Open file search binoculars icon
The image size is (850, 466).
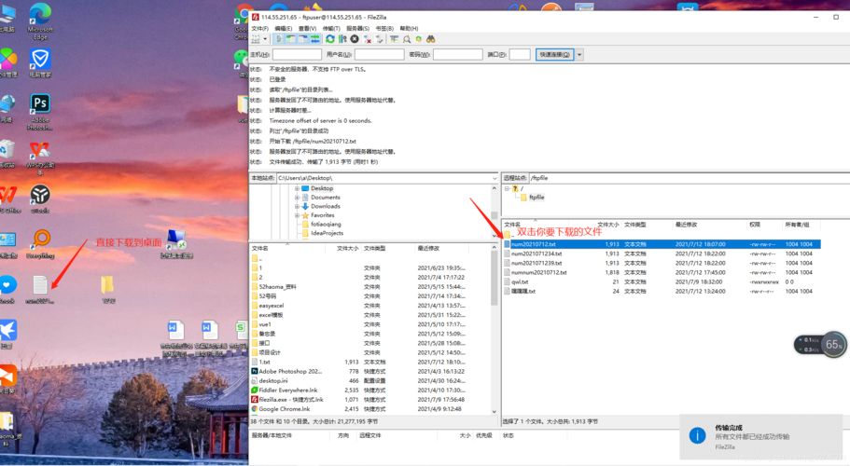point(431,39)
